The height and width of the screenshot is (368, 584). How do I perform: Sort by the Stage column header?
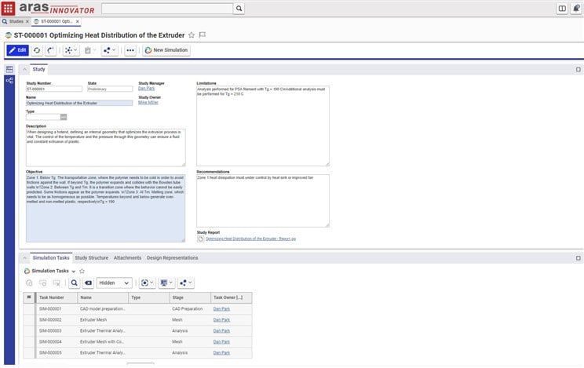pyautogui.click(x=190, y=297)
